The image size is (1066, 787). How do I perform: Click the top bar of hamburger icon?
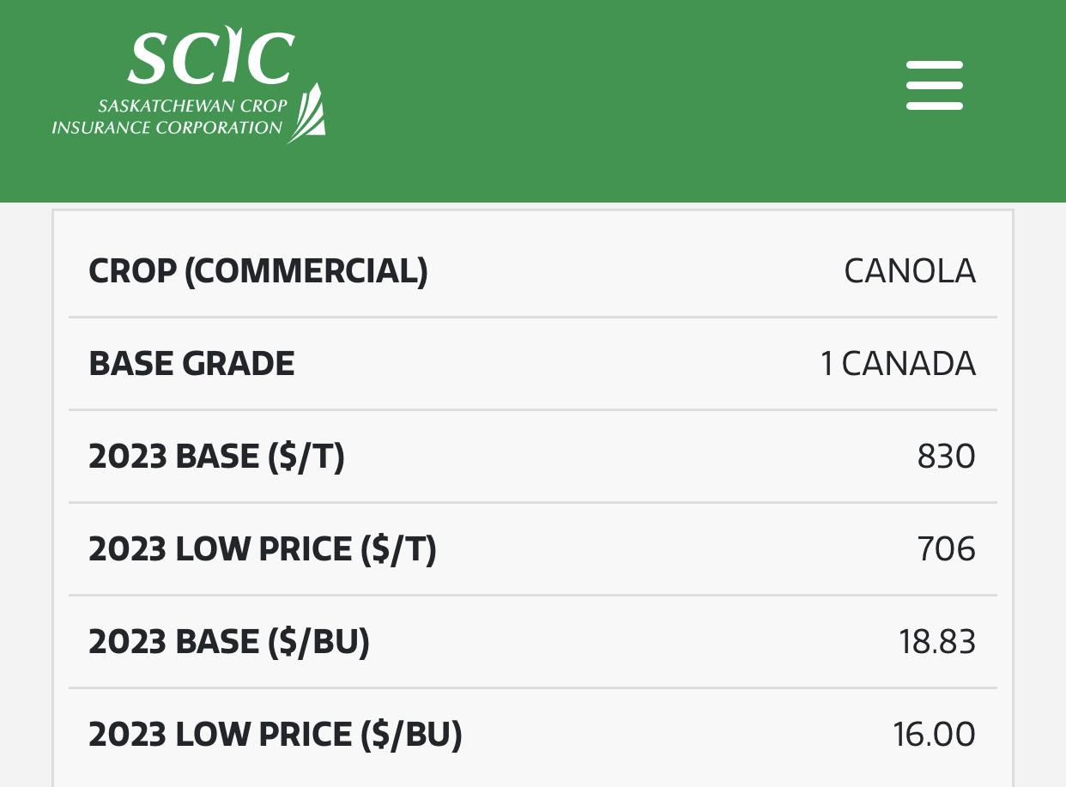coord(935,64)
